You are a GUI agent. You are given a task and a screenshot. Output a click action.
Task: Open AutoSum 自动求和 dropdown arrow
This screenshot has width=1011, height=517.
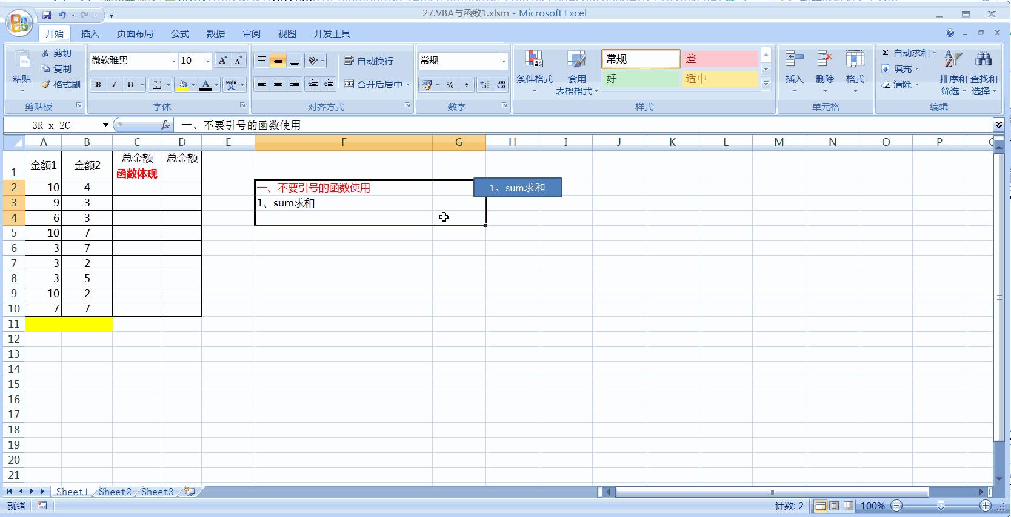pos(935,53)
